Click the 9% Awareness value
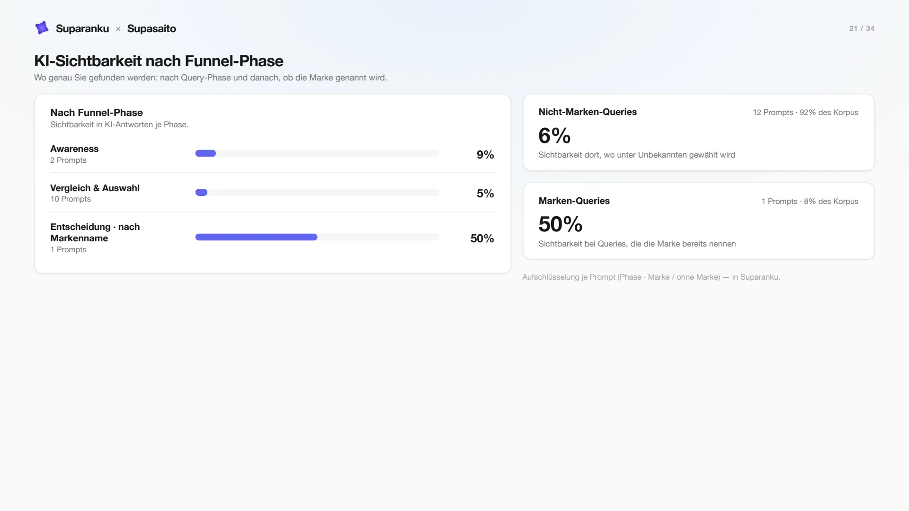Screen dimensions: 909x511 [x=485, y=155]
